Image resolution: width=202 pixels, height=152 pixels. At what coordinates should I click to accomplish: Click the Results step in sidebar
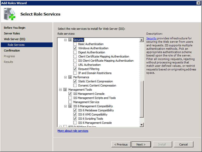coord(9,62)
